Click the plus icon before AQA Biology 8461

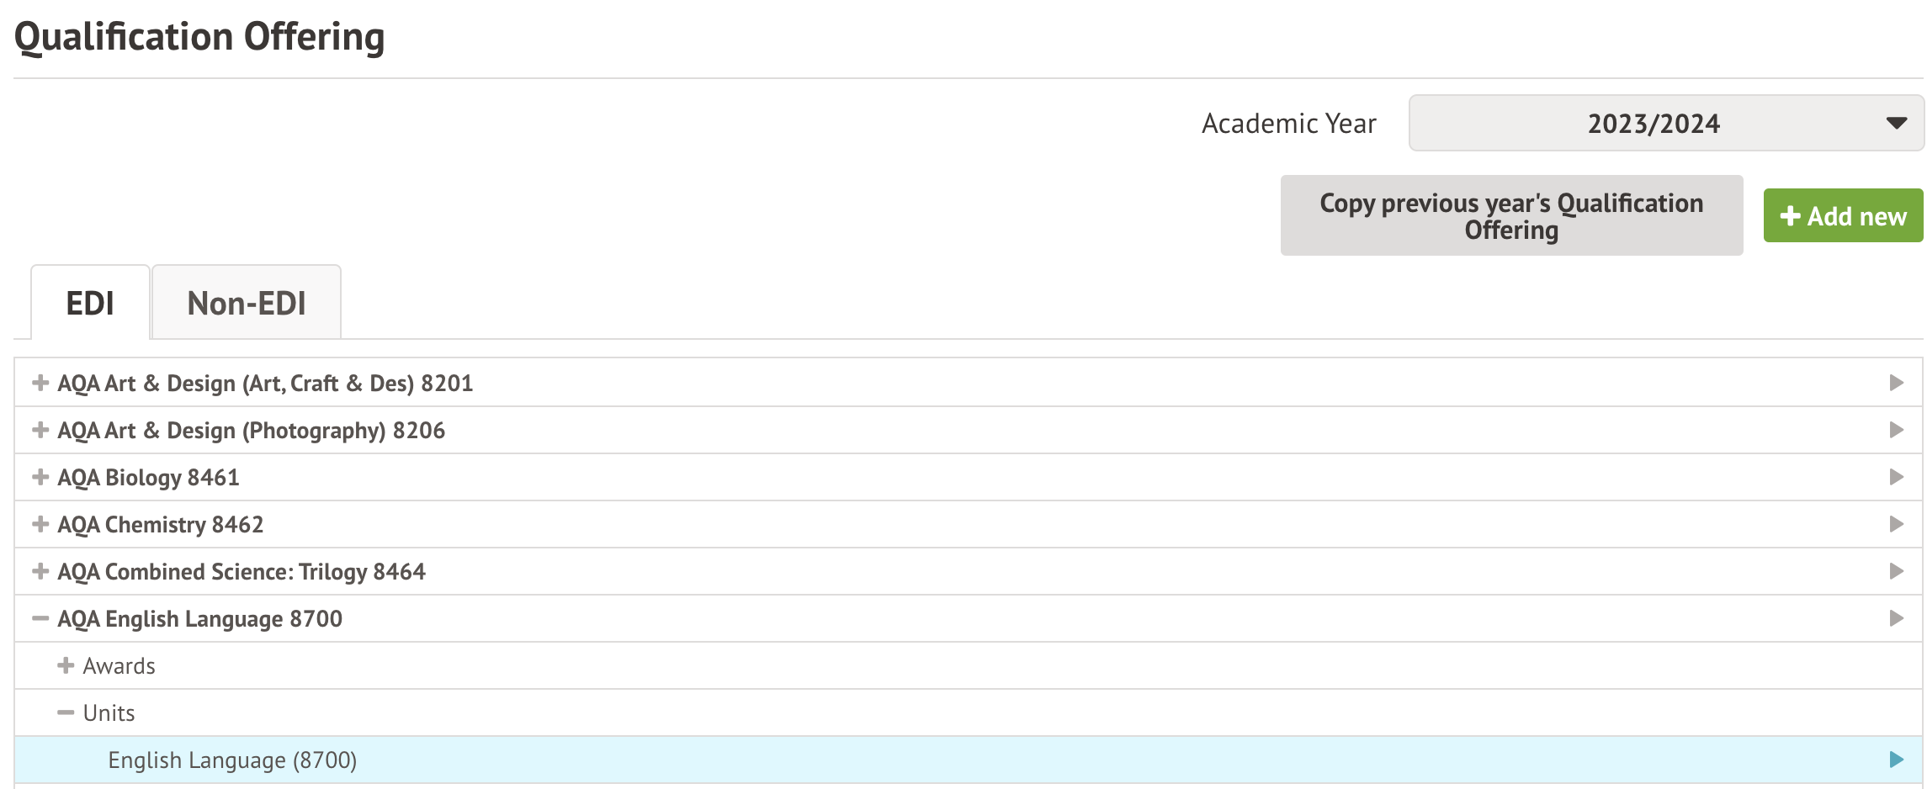point(40,477)
